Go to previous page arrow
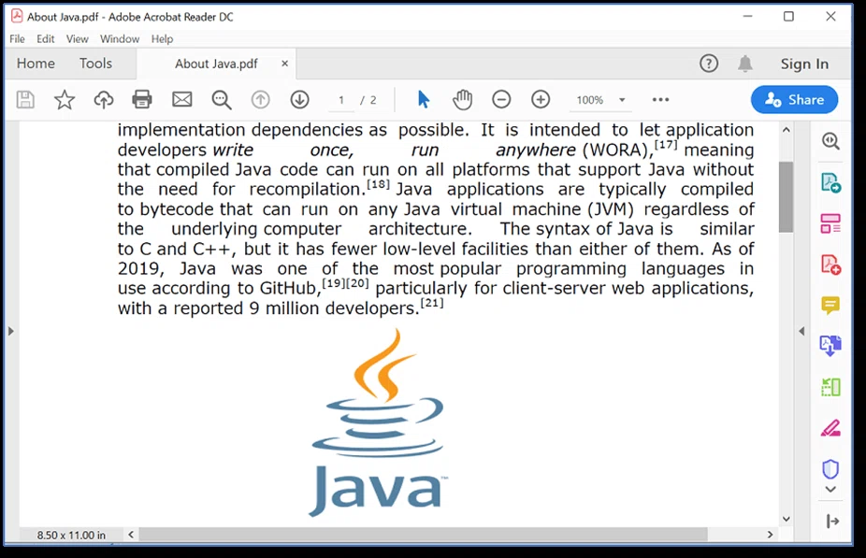Image resolution: width=866 pixels, height=558 pixels. [x=261, y=100]
